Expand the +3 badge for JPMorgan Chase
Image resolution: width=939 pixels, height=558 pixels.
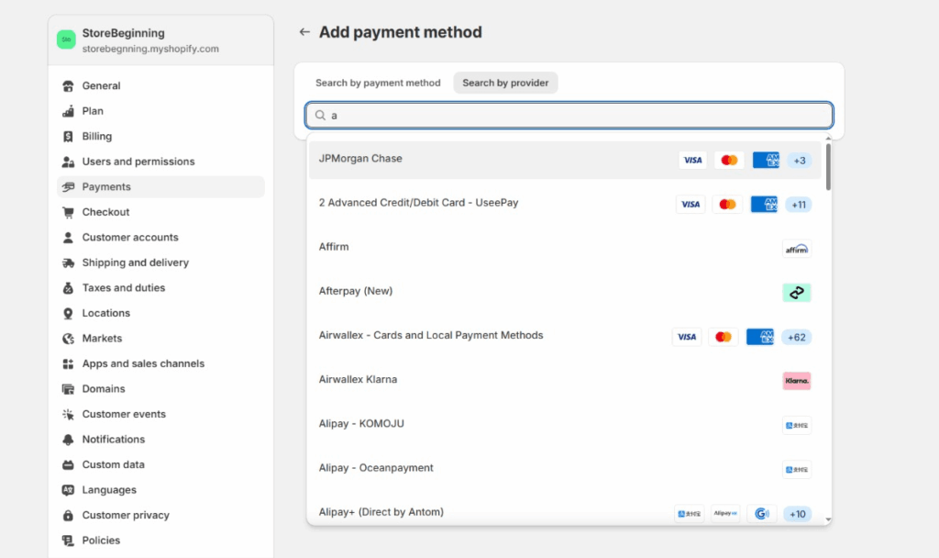799,161
